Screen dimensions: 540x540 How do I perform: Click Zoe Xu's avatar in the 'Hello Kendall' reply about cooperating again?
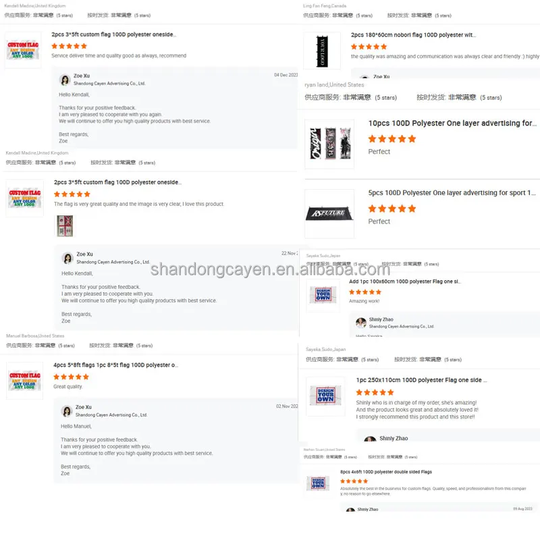coord(65,80)
